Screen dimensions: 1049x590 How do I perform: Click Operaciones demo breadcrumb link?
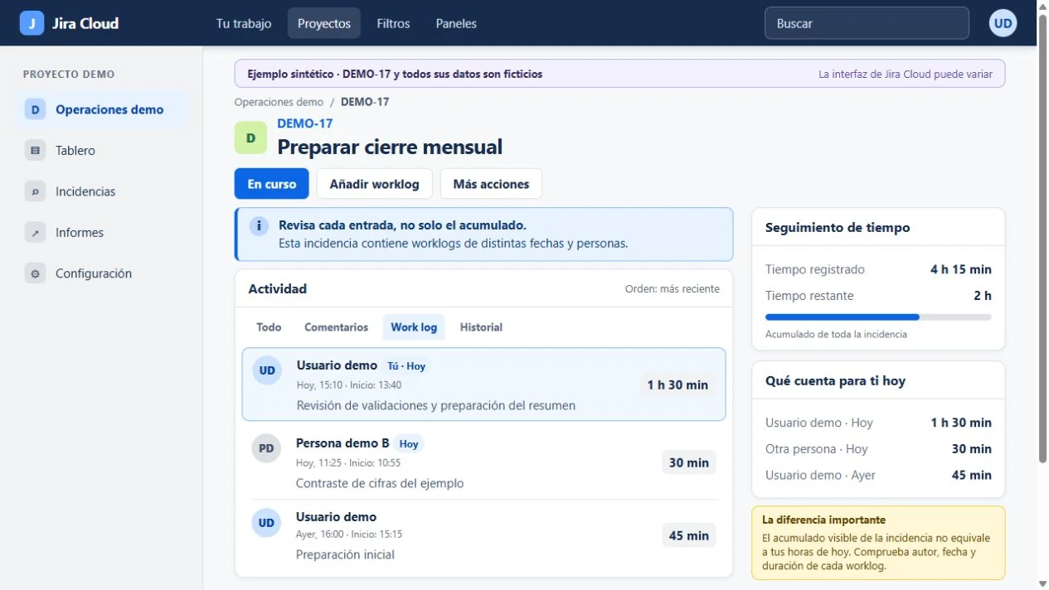click(x=279, y=102)
